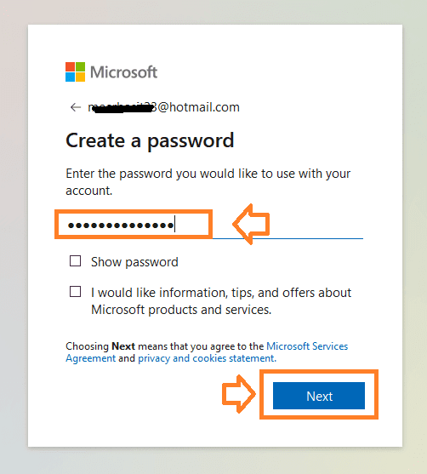
Task: Click the "Show password" label text
Action: 134,262
